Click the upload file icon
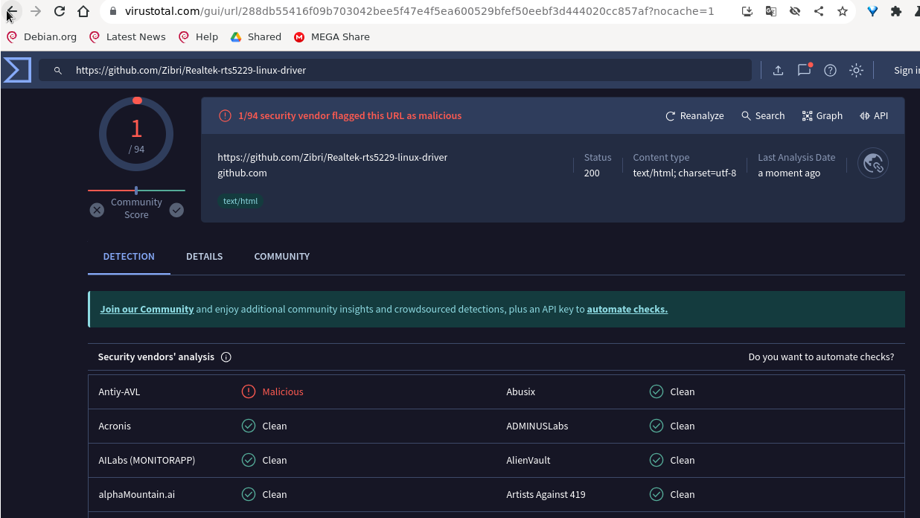The width and height of the screenshot is (920, 518). (x=778, y=70)
